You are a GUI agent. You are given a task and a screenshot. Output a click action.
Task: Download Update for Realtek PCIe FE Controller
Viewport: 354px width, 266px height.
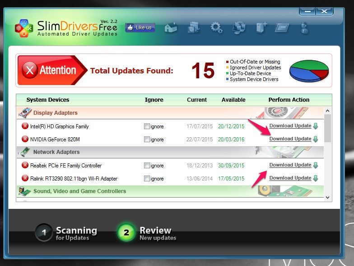[290, 165]
